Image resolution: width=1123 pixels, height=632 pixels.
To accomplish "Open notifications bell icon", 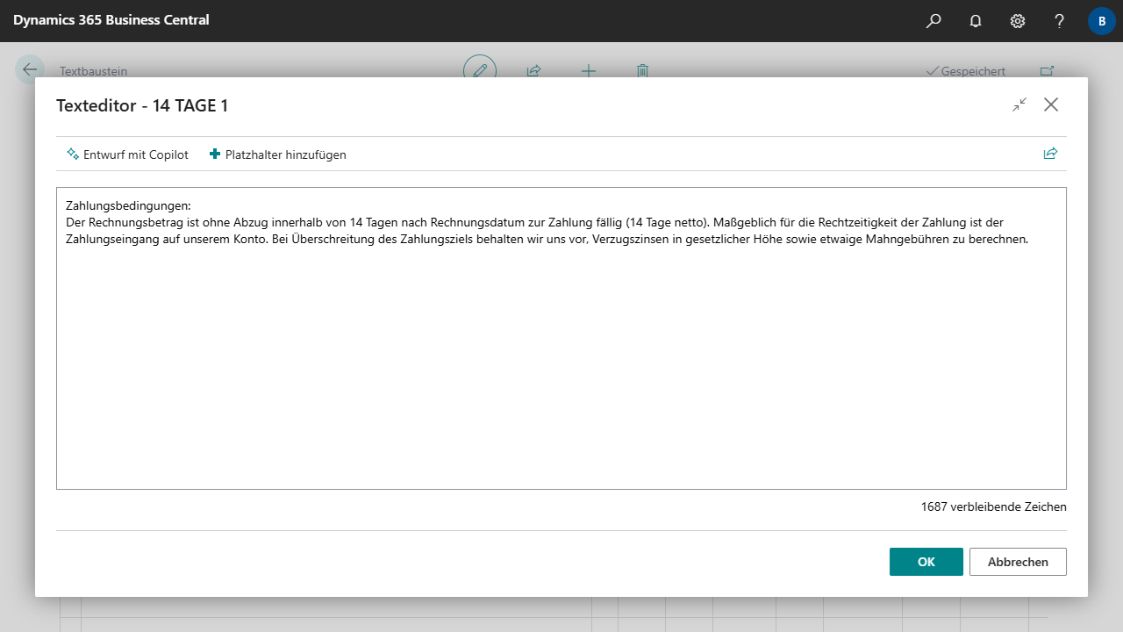I will coord(976,20).
